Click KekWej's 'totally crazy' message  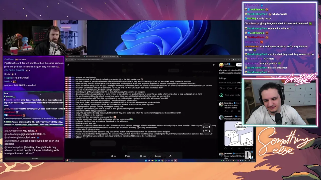click(x=258, y=18)
